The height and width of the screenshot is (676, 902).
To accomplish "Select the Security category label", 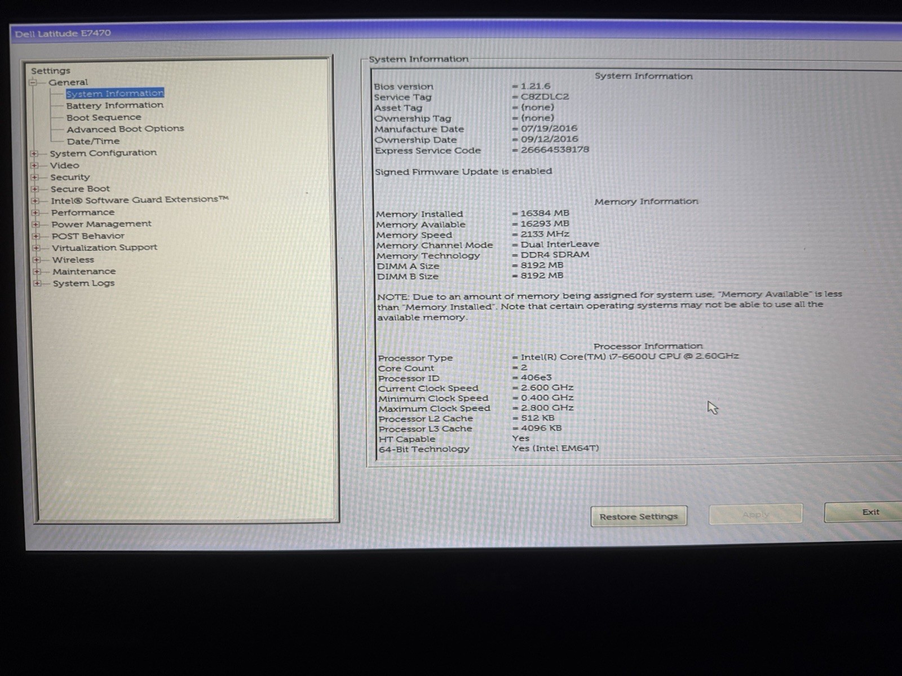I will coord(70,177).
